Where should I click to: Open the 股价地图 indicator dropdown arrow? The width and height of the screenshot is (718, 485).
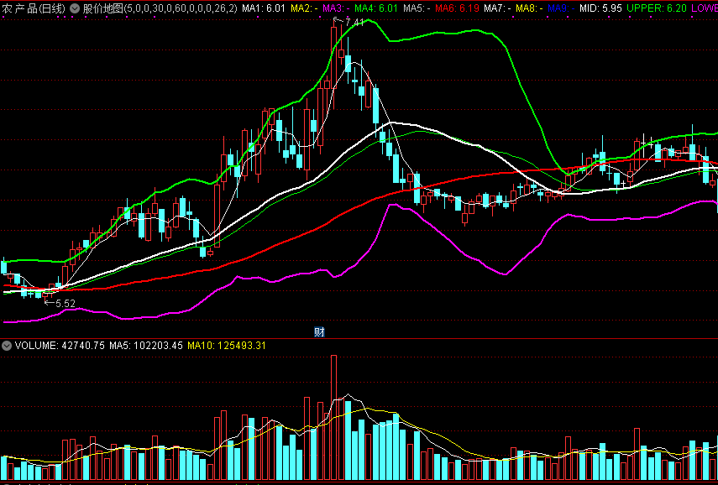(75, 8)
